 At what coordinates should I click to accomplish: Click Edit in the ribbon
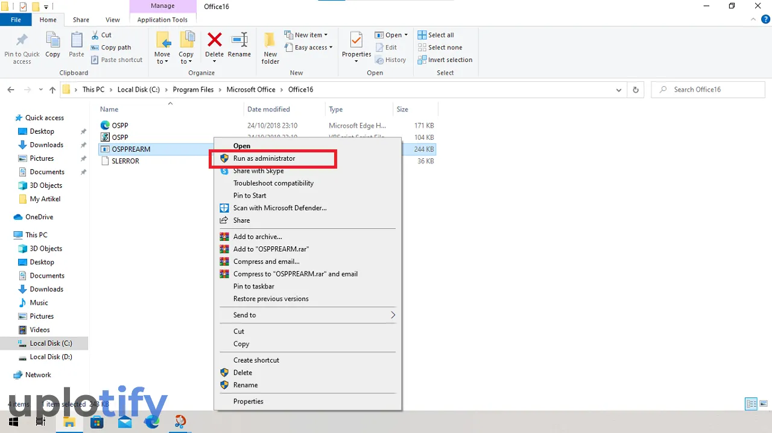[x=386, y=48]
